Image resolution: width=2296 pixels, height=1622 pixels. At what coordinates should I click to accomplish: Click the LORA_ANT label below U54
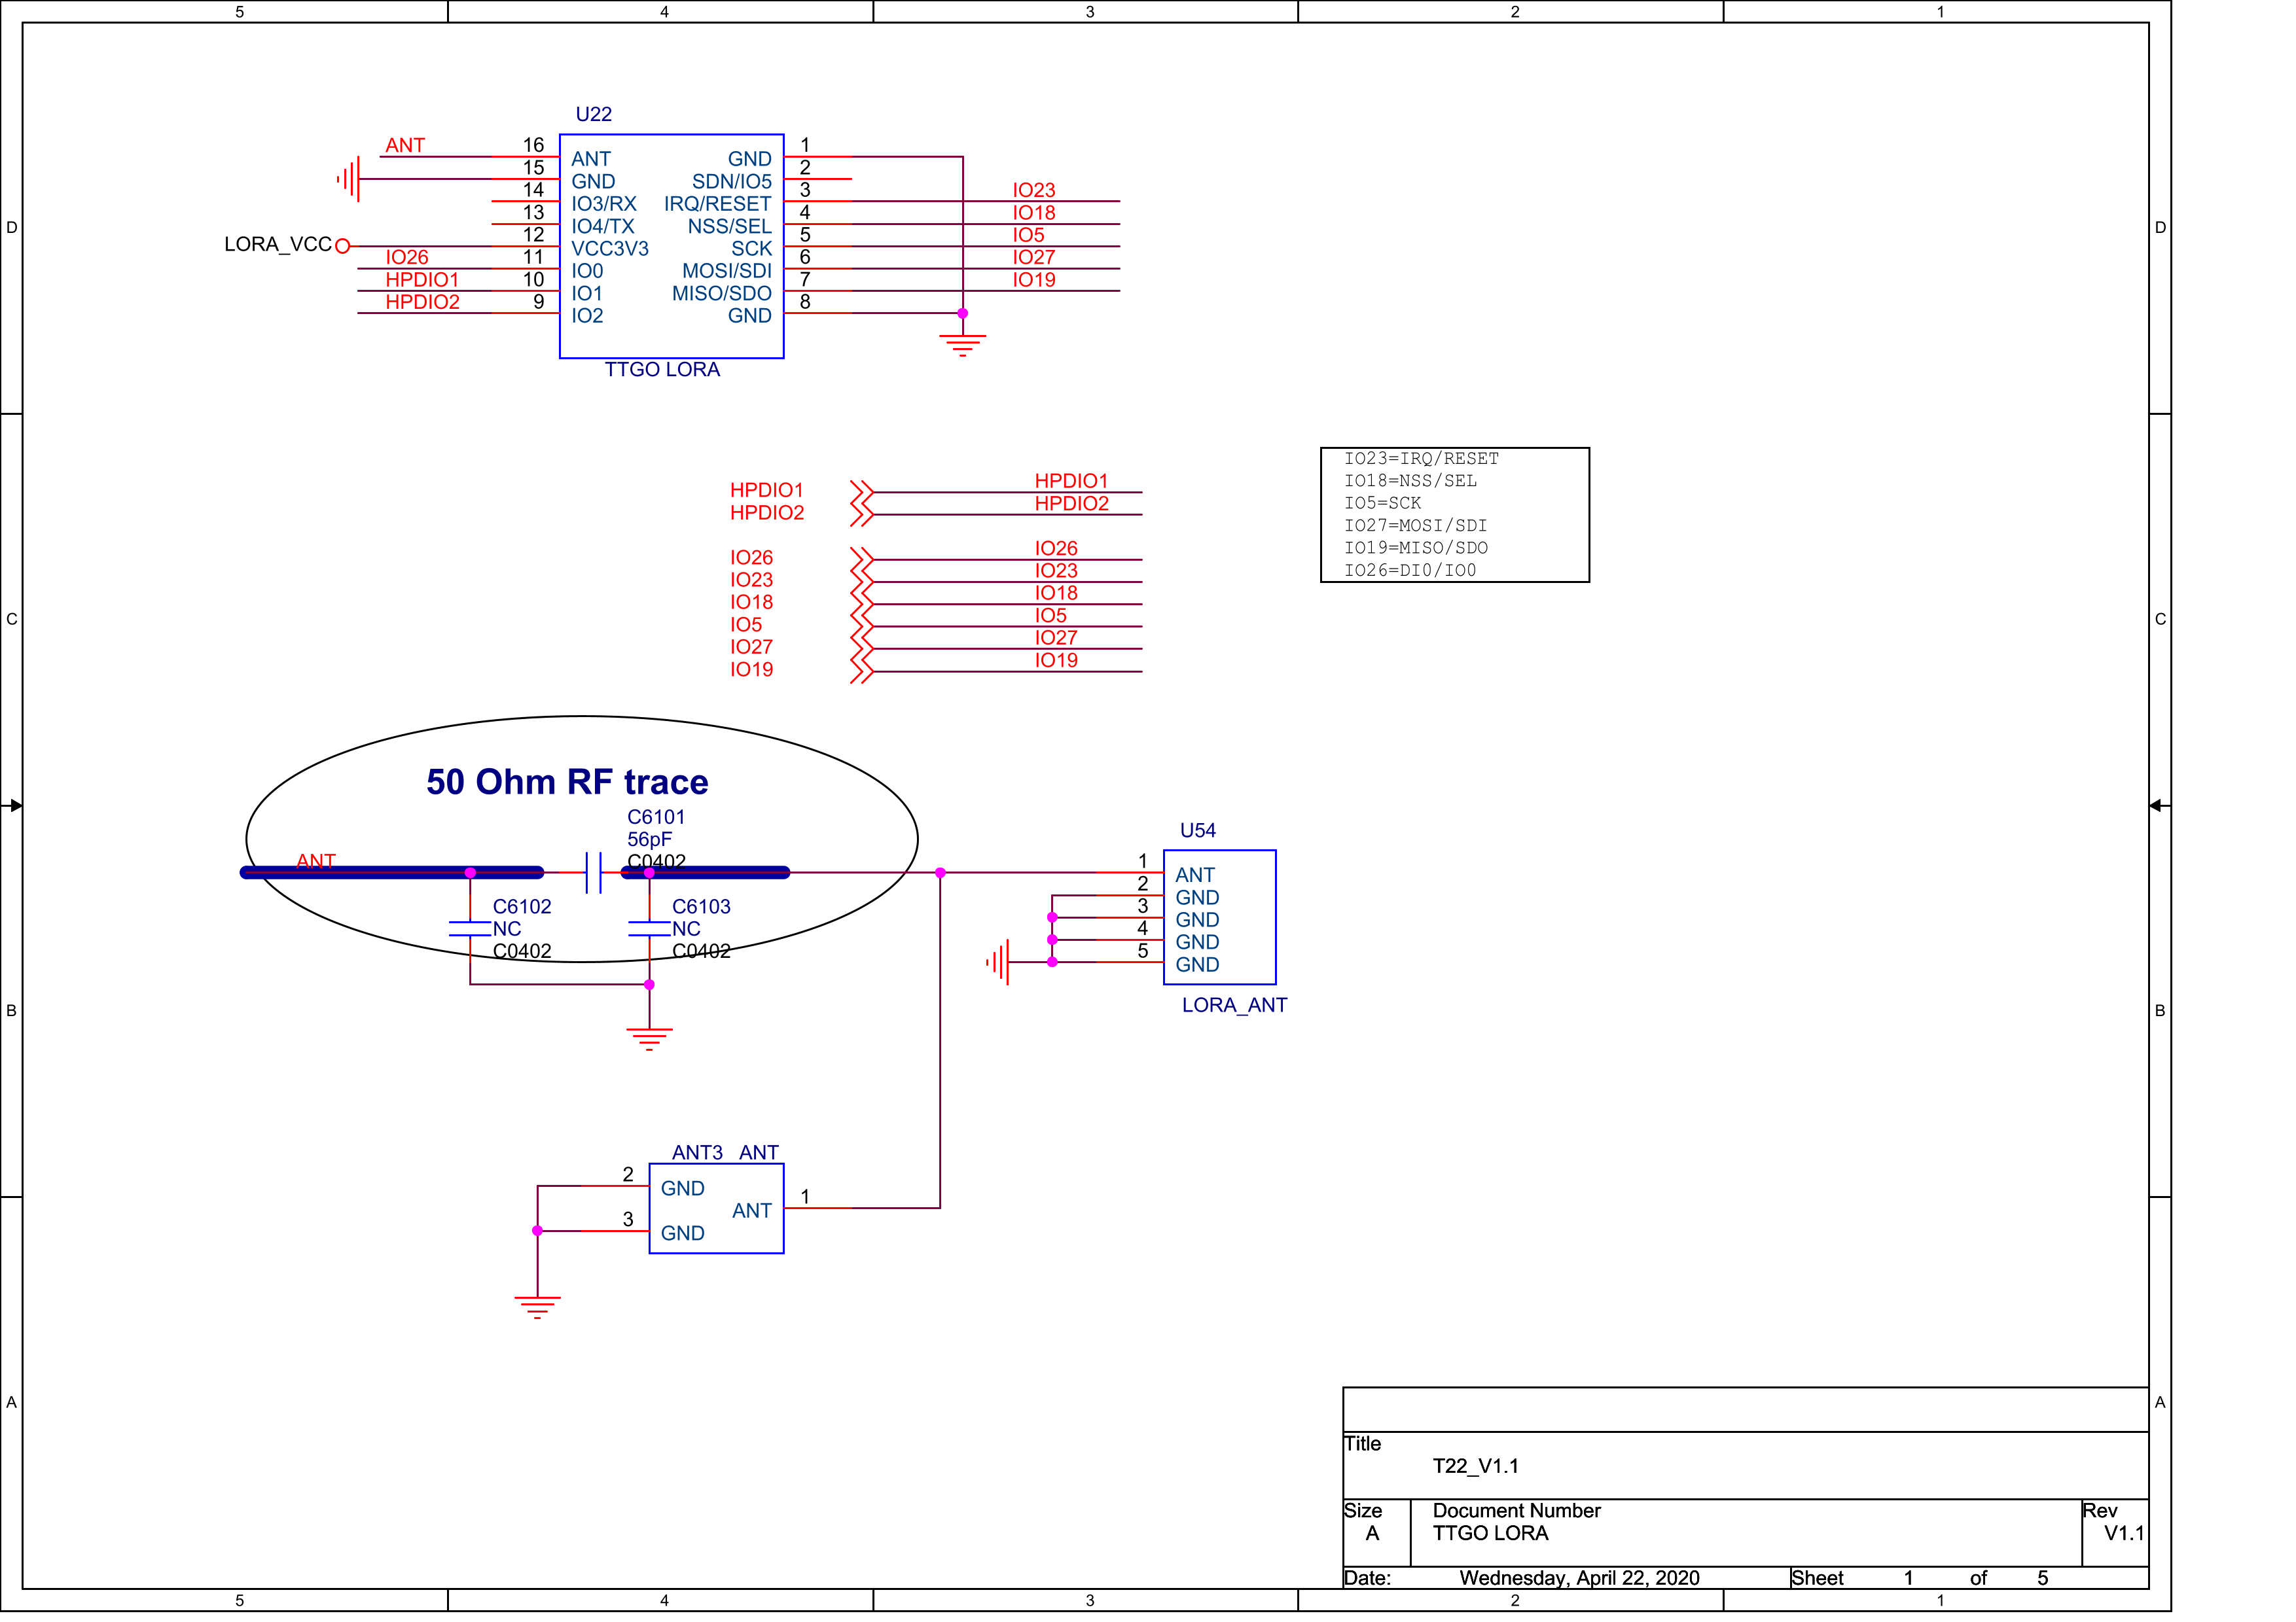[x=1235, y=1006]
